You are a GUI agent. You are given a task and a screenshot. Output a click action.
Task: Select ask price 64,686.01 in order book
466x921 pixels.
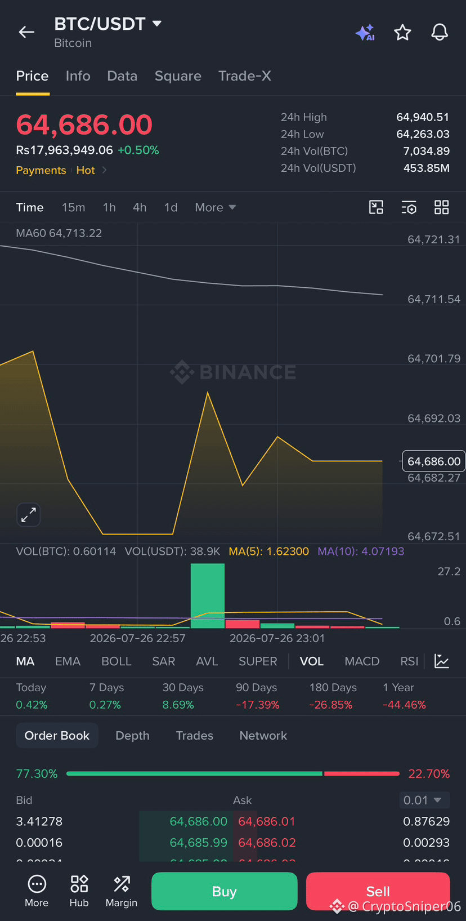pyautogui.click(x=267, y=821)
